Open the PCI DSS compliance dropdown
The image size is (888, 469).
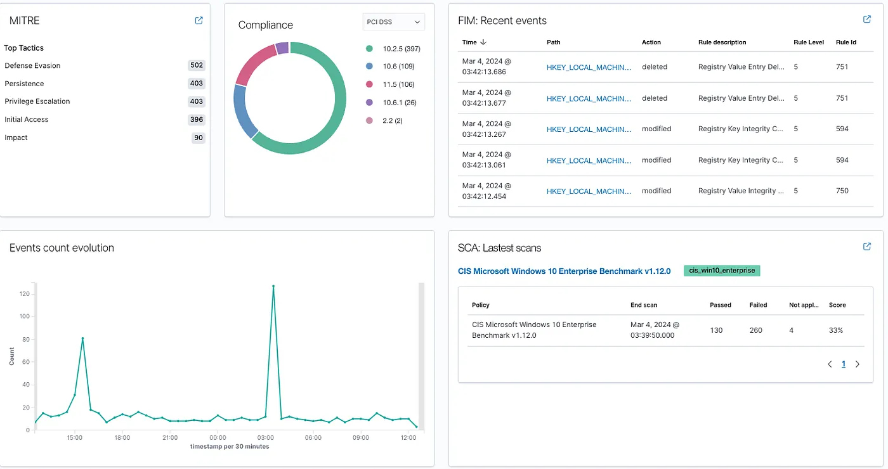[x=393, y=21]
